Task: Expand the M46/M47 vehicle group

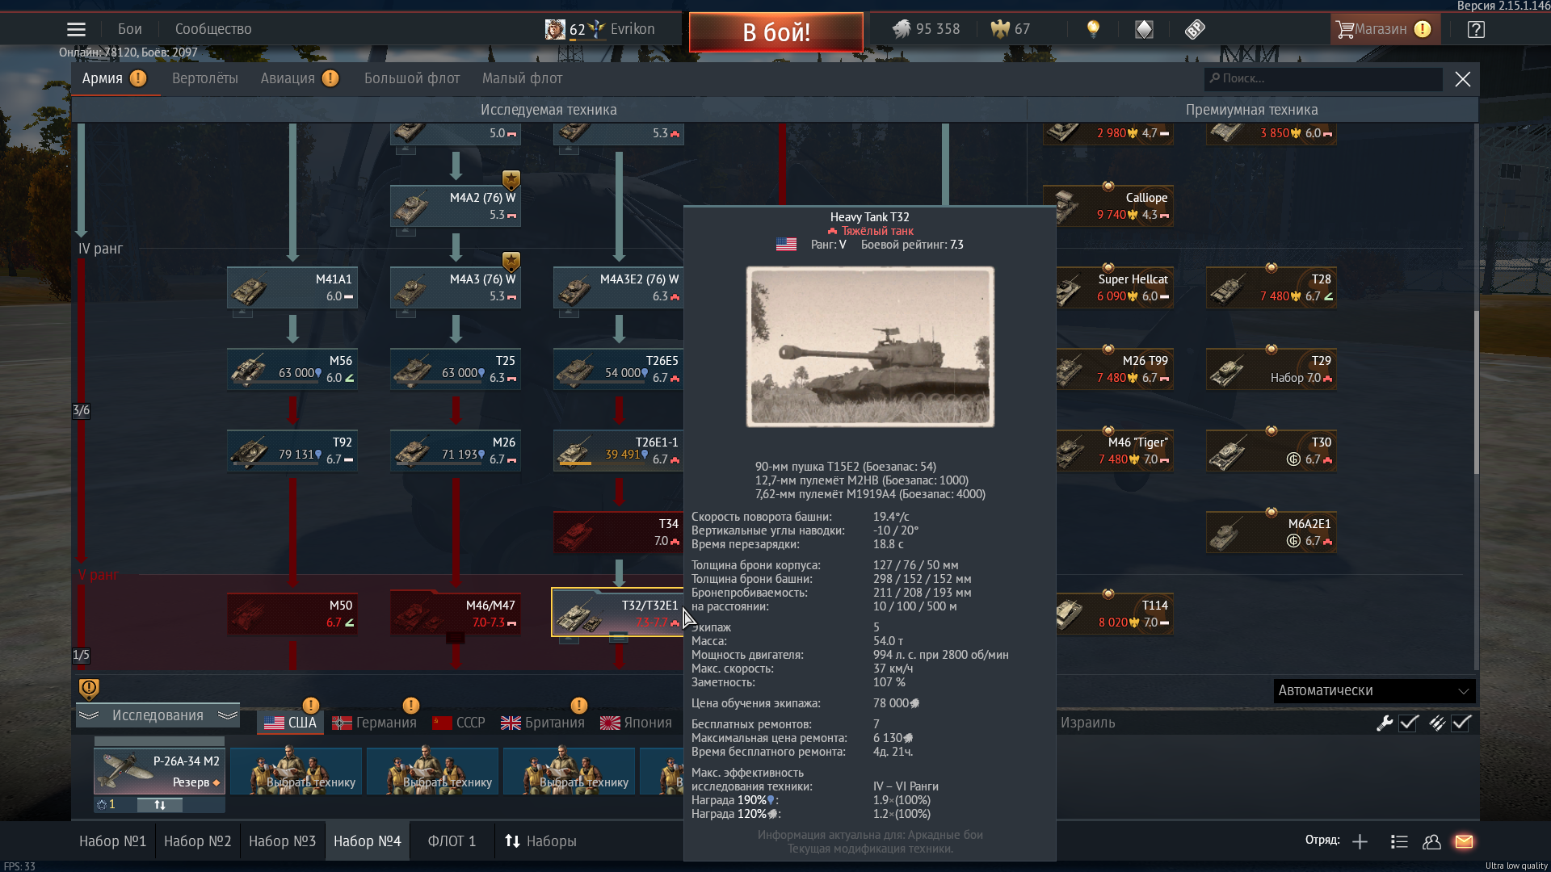Action: pos(456,614)
